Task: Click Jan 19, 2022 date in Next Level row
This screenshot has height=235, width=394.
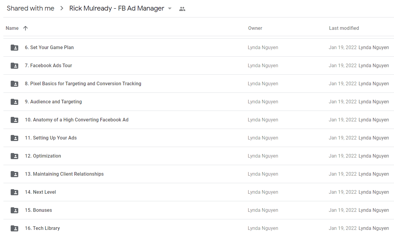Action: [x=343, y=192]
